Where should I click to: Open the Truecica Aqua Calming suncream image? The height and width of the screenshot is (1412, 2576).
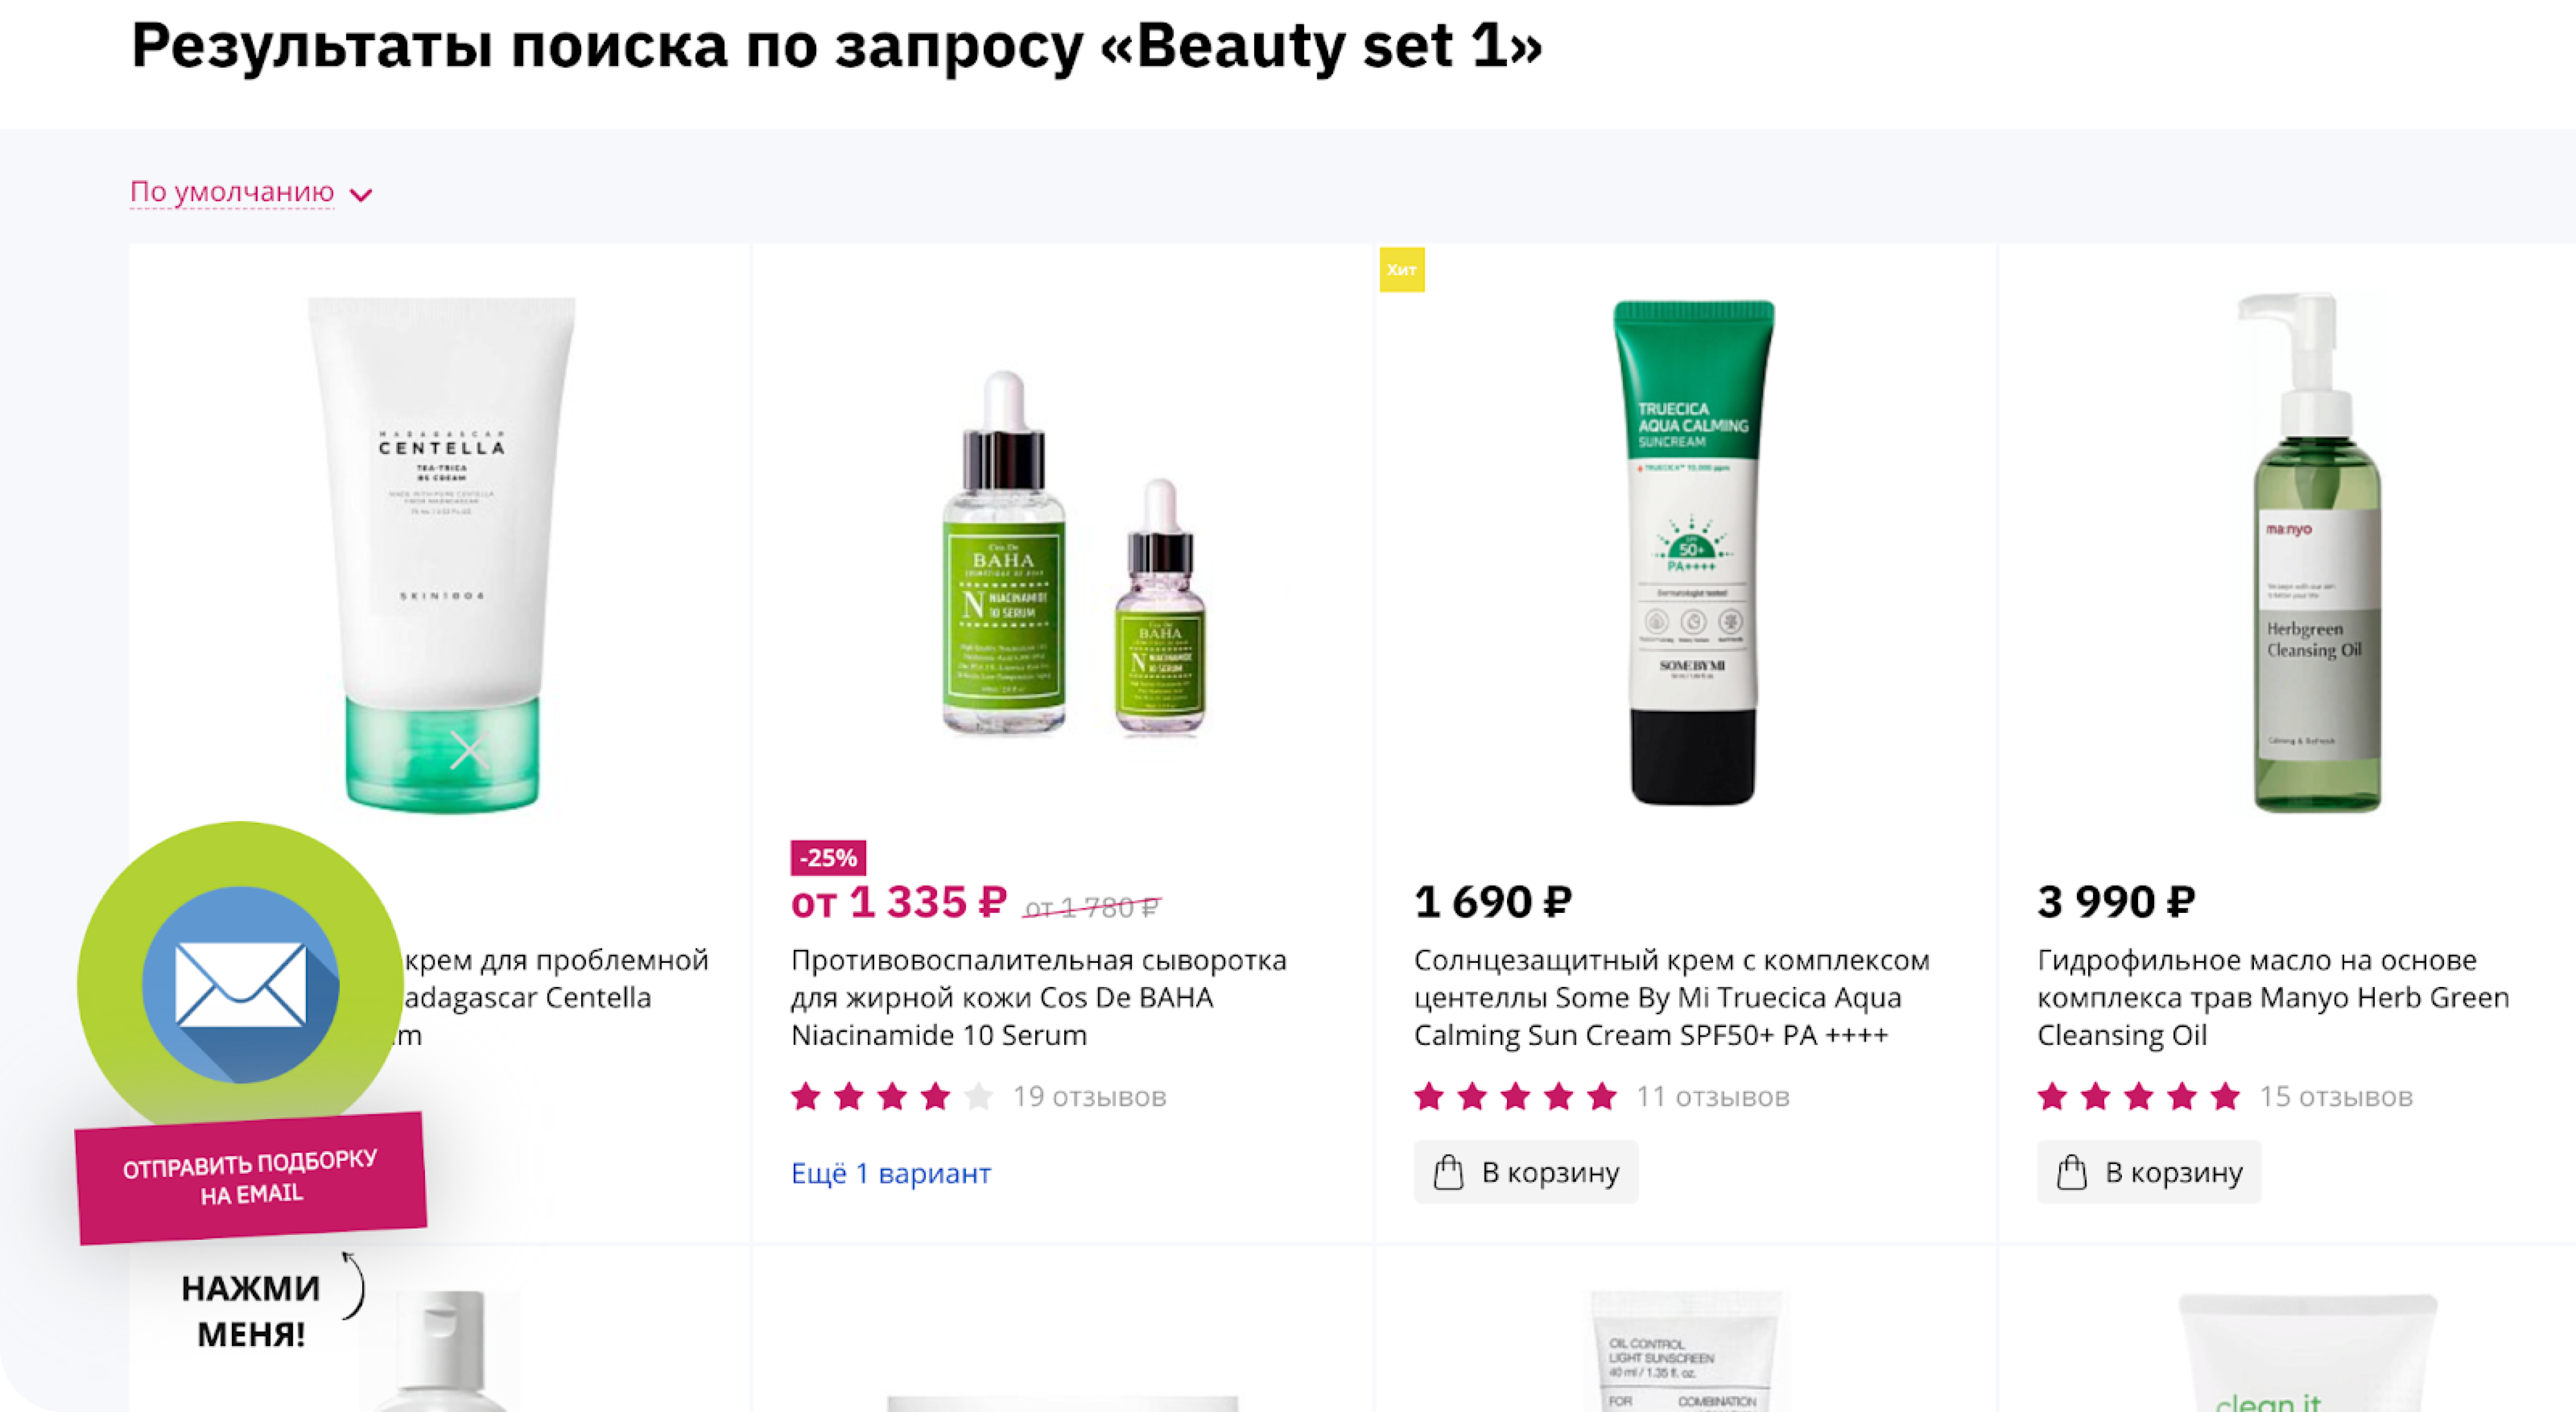coord(1694,552)
